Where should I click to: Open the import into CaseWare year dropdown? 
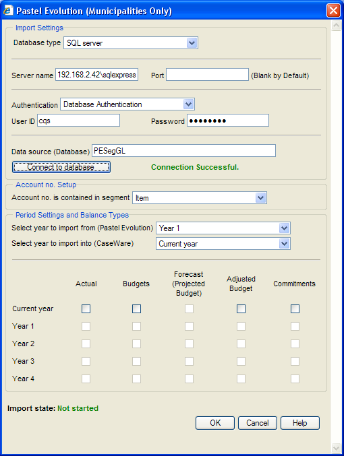coord(223,244)
